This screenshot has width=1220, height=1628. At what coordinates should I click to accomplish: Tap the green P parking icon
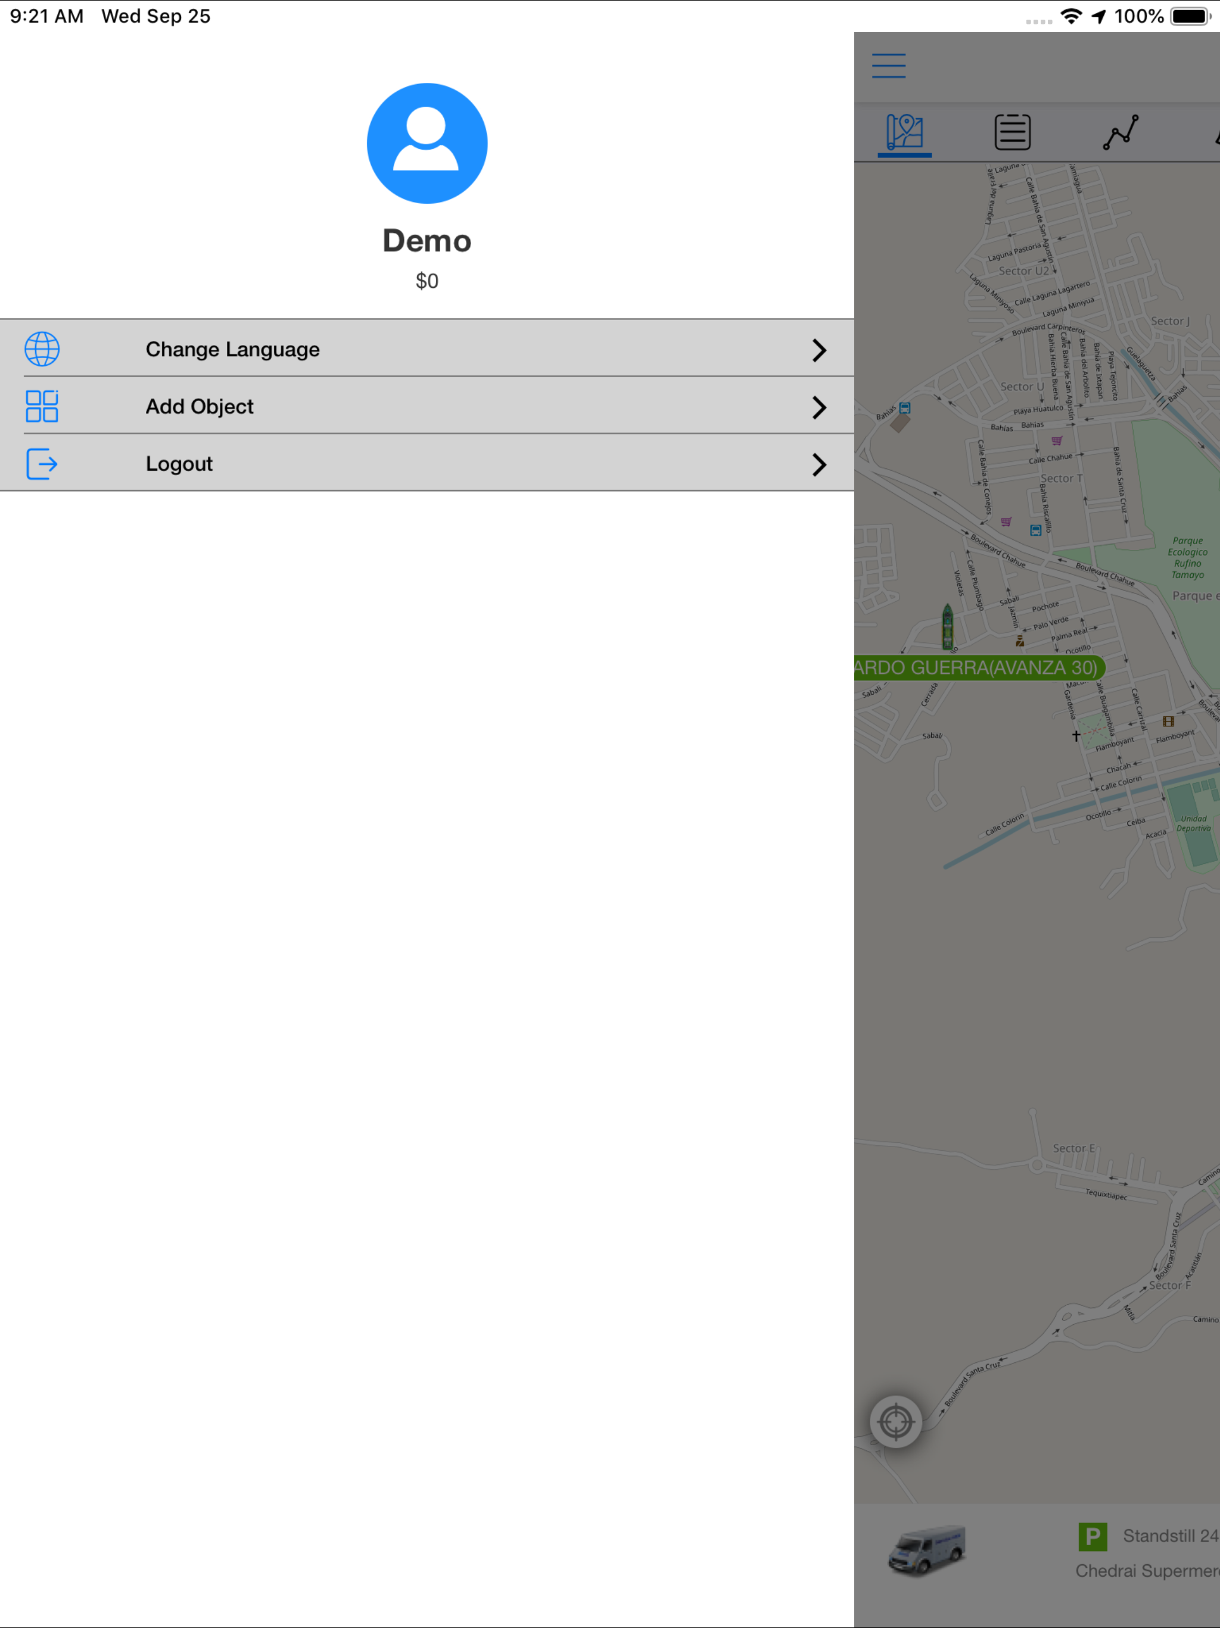click(x=1092, y=1536)
